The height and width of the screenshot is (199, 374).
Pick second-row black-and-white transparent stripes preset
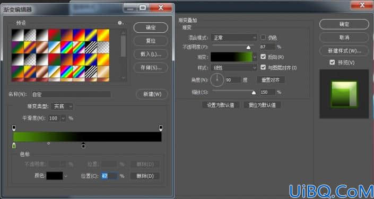point(91,48)
